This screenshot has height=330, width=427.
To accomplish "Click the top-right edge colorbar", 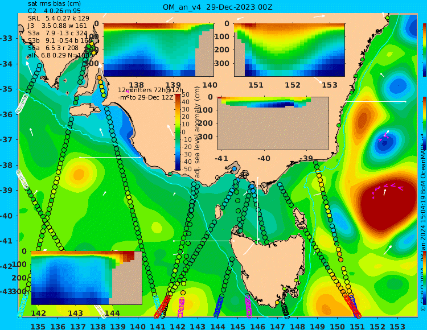I will [x=424, y=50].
